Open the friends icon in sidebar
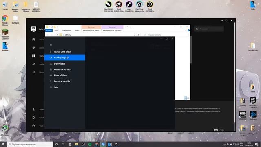 point(33,64)
